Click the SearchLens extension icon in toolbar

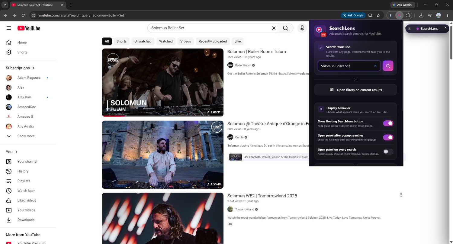tap(399, 15)
